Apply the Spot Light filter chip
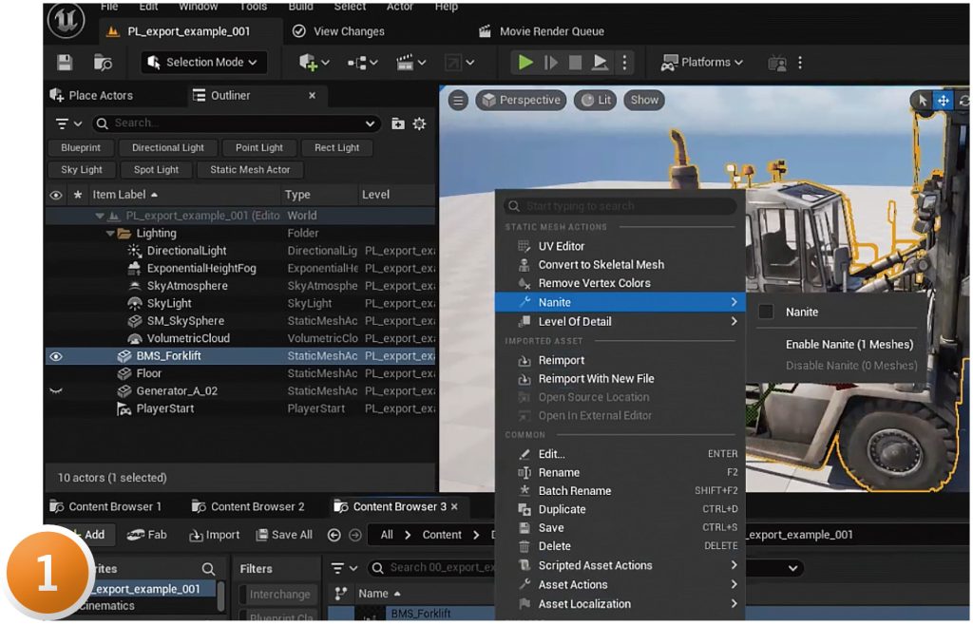The image size is (973, 625). click(x=157, y=170)
